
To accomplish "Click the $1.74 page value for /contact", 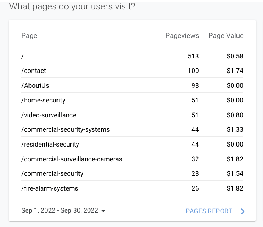I will tap(235, 71).
